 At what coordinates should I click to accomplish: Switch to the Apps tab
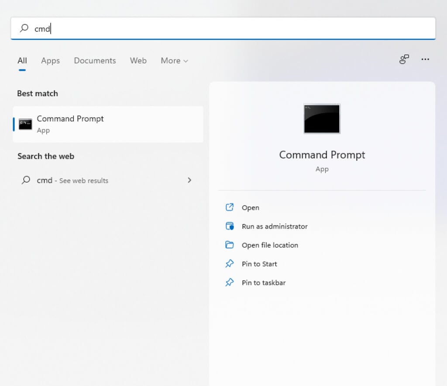coord(50,61)
